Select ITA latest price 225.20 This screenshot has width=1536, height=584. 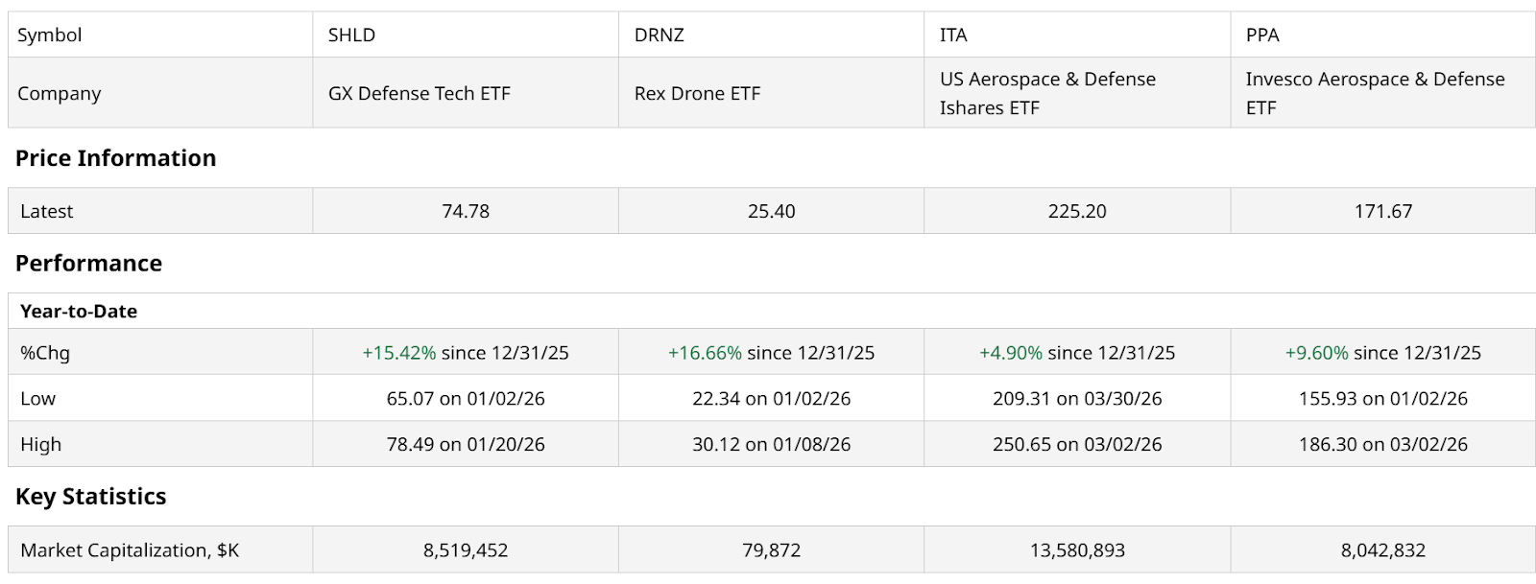click(1077, 212)
